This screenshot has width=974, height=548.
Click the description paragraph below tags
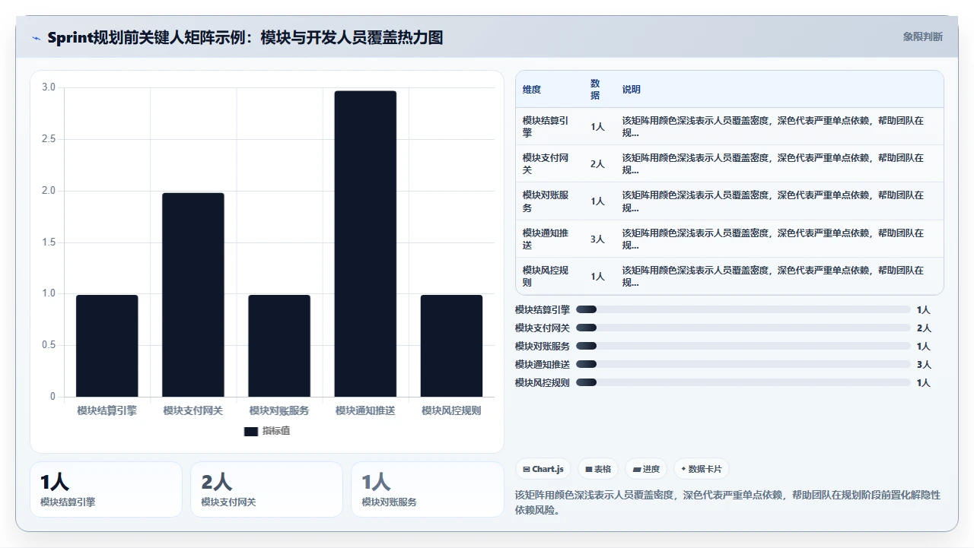click(x=728, y=502)
